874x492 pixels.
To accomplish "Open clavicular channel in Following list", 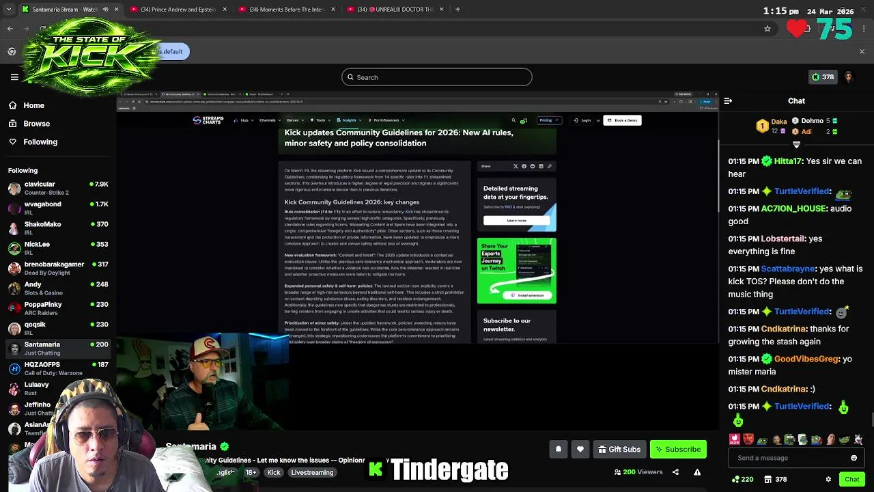I will 58,188.
